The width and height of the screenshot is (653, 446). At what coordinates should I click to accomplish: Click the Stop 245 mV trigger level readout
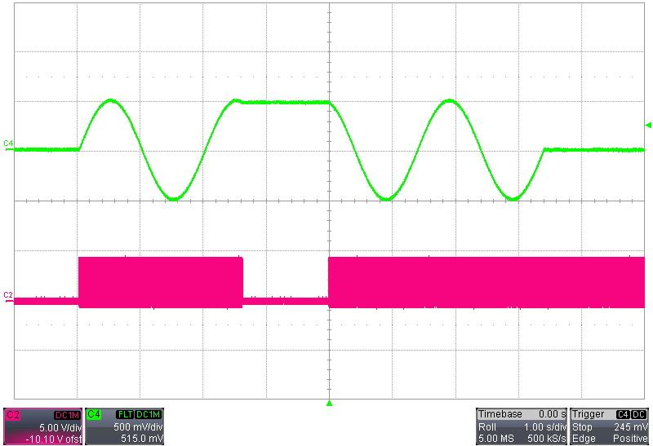point(610,426)
